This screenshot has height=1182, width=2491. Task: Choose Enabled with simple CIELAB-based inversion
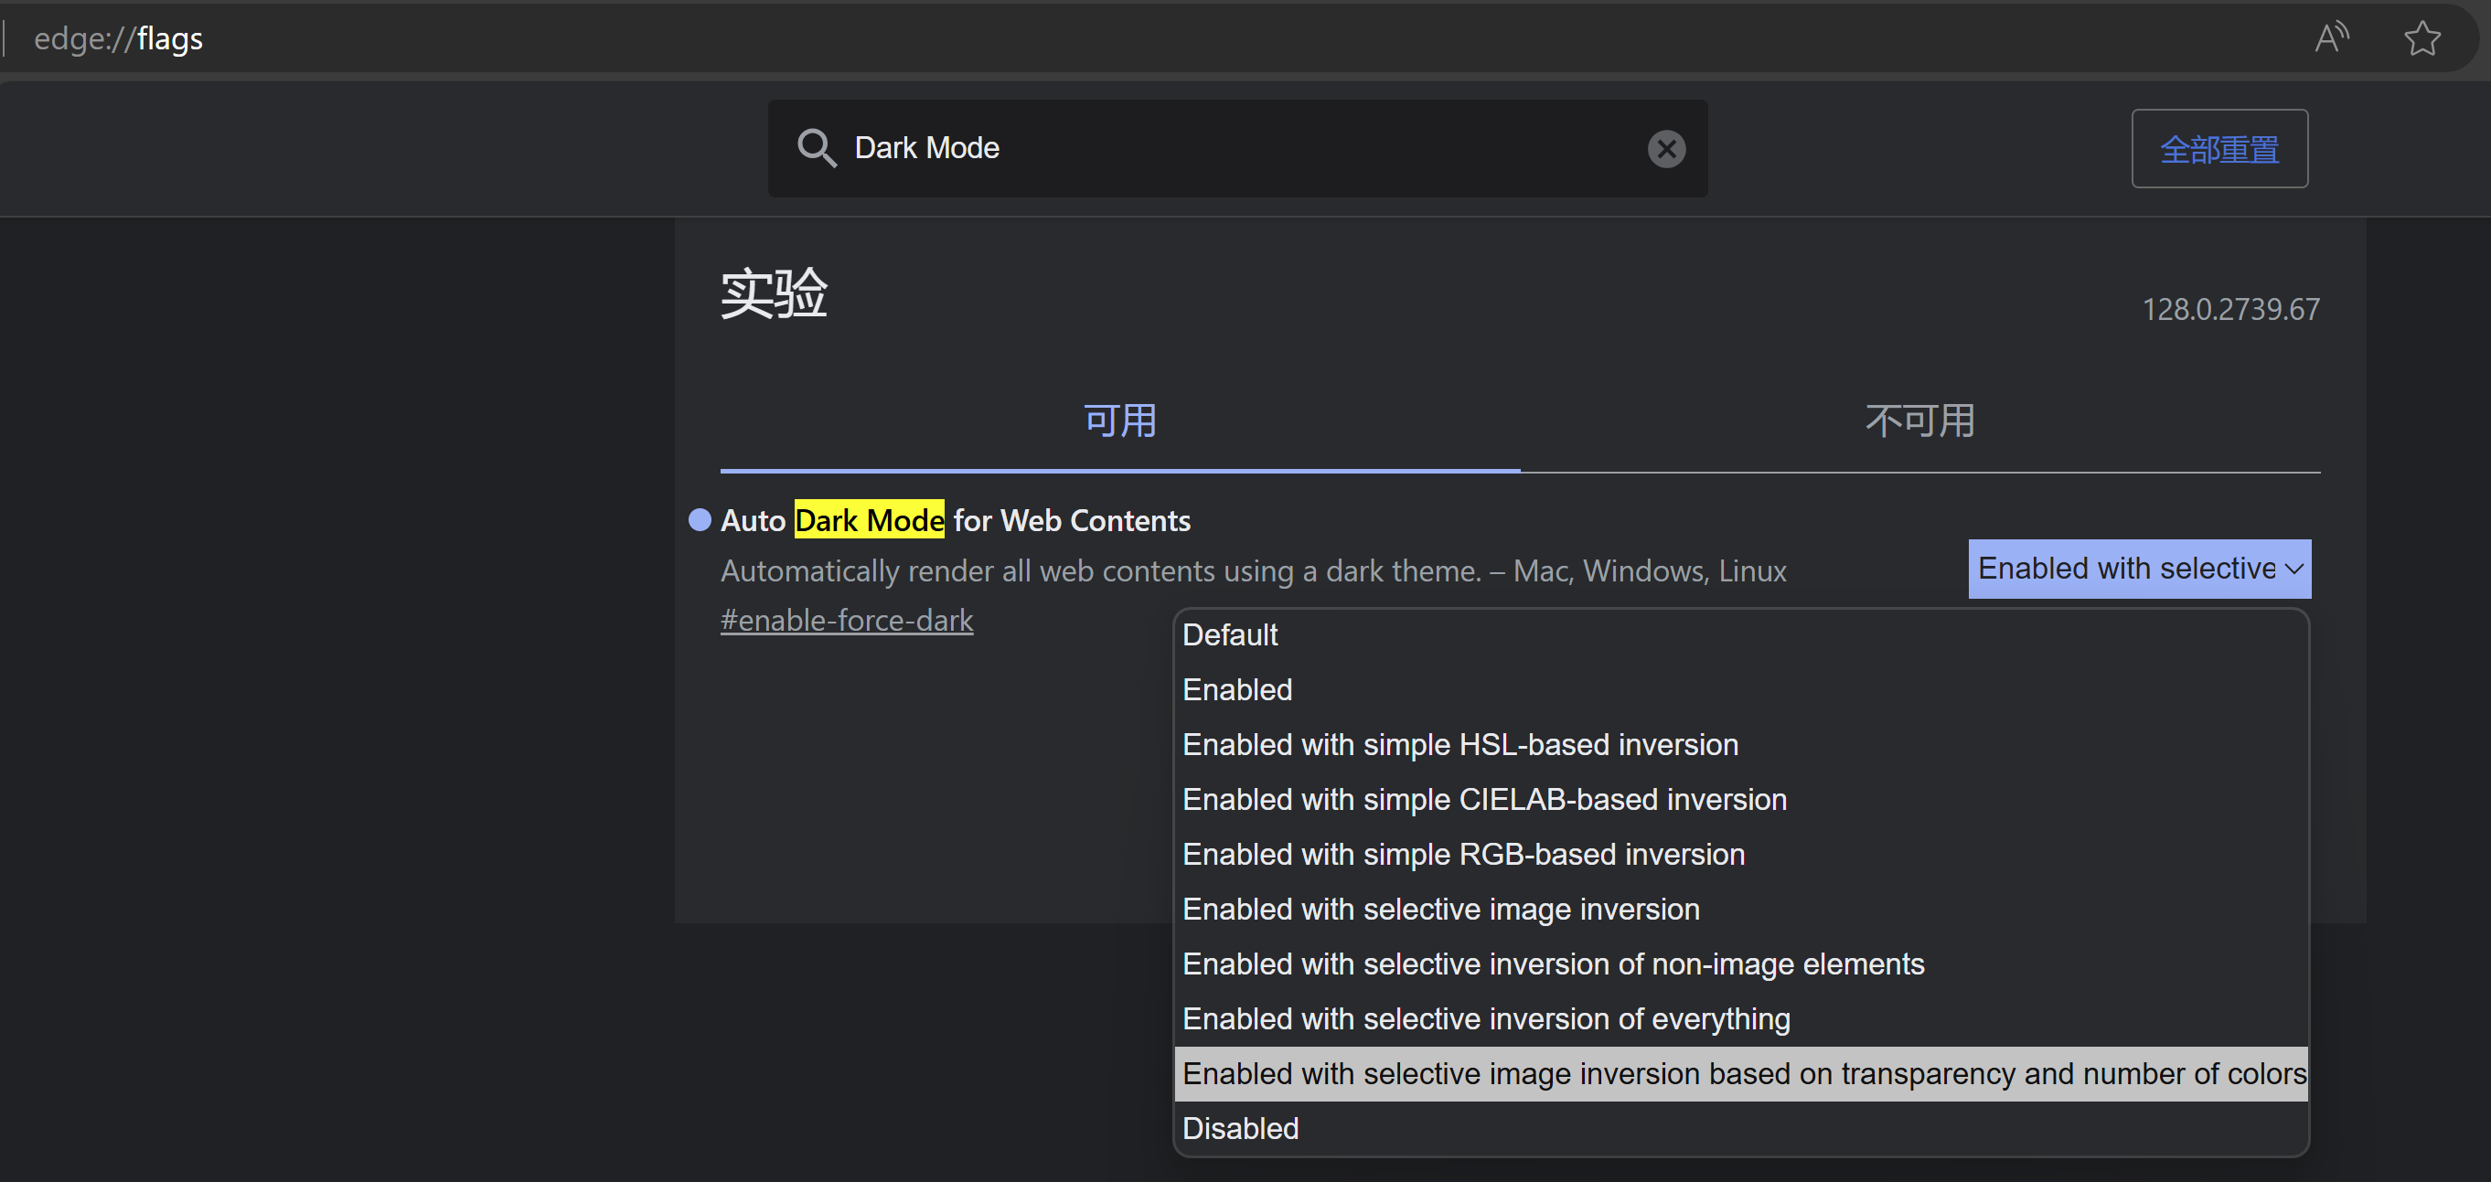pos(1740,800)
